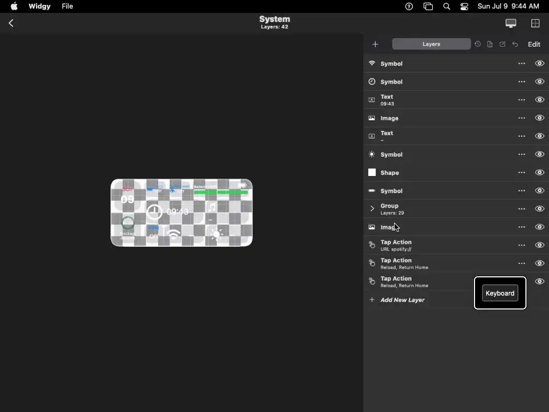Viewport: 549px width, 412px height.
Task: Go back using the top-left chevron
Action: 11,23
